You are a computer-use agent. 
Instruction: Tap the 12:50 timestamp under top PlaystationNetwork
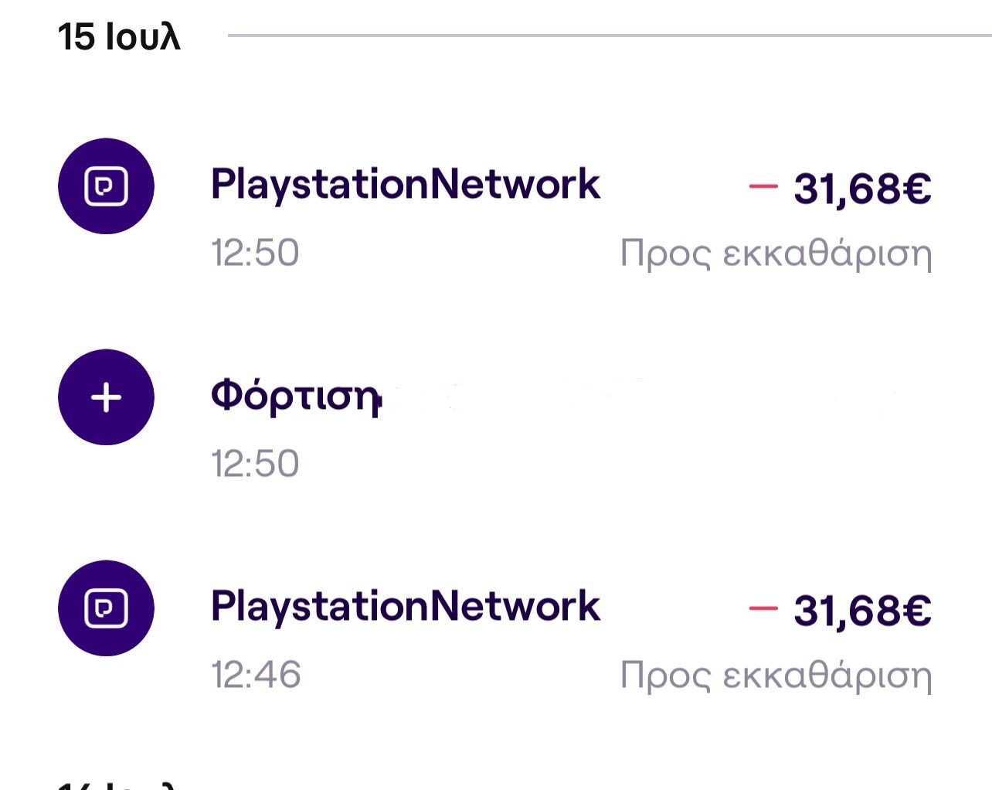point(255,253)
